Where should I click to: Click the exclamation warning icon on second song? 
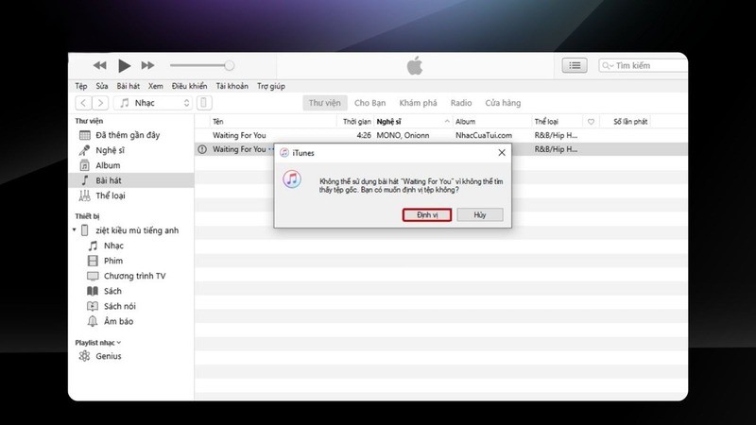pyautogui.click(x=202, y=149)
